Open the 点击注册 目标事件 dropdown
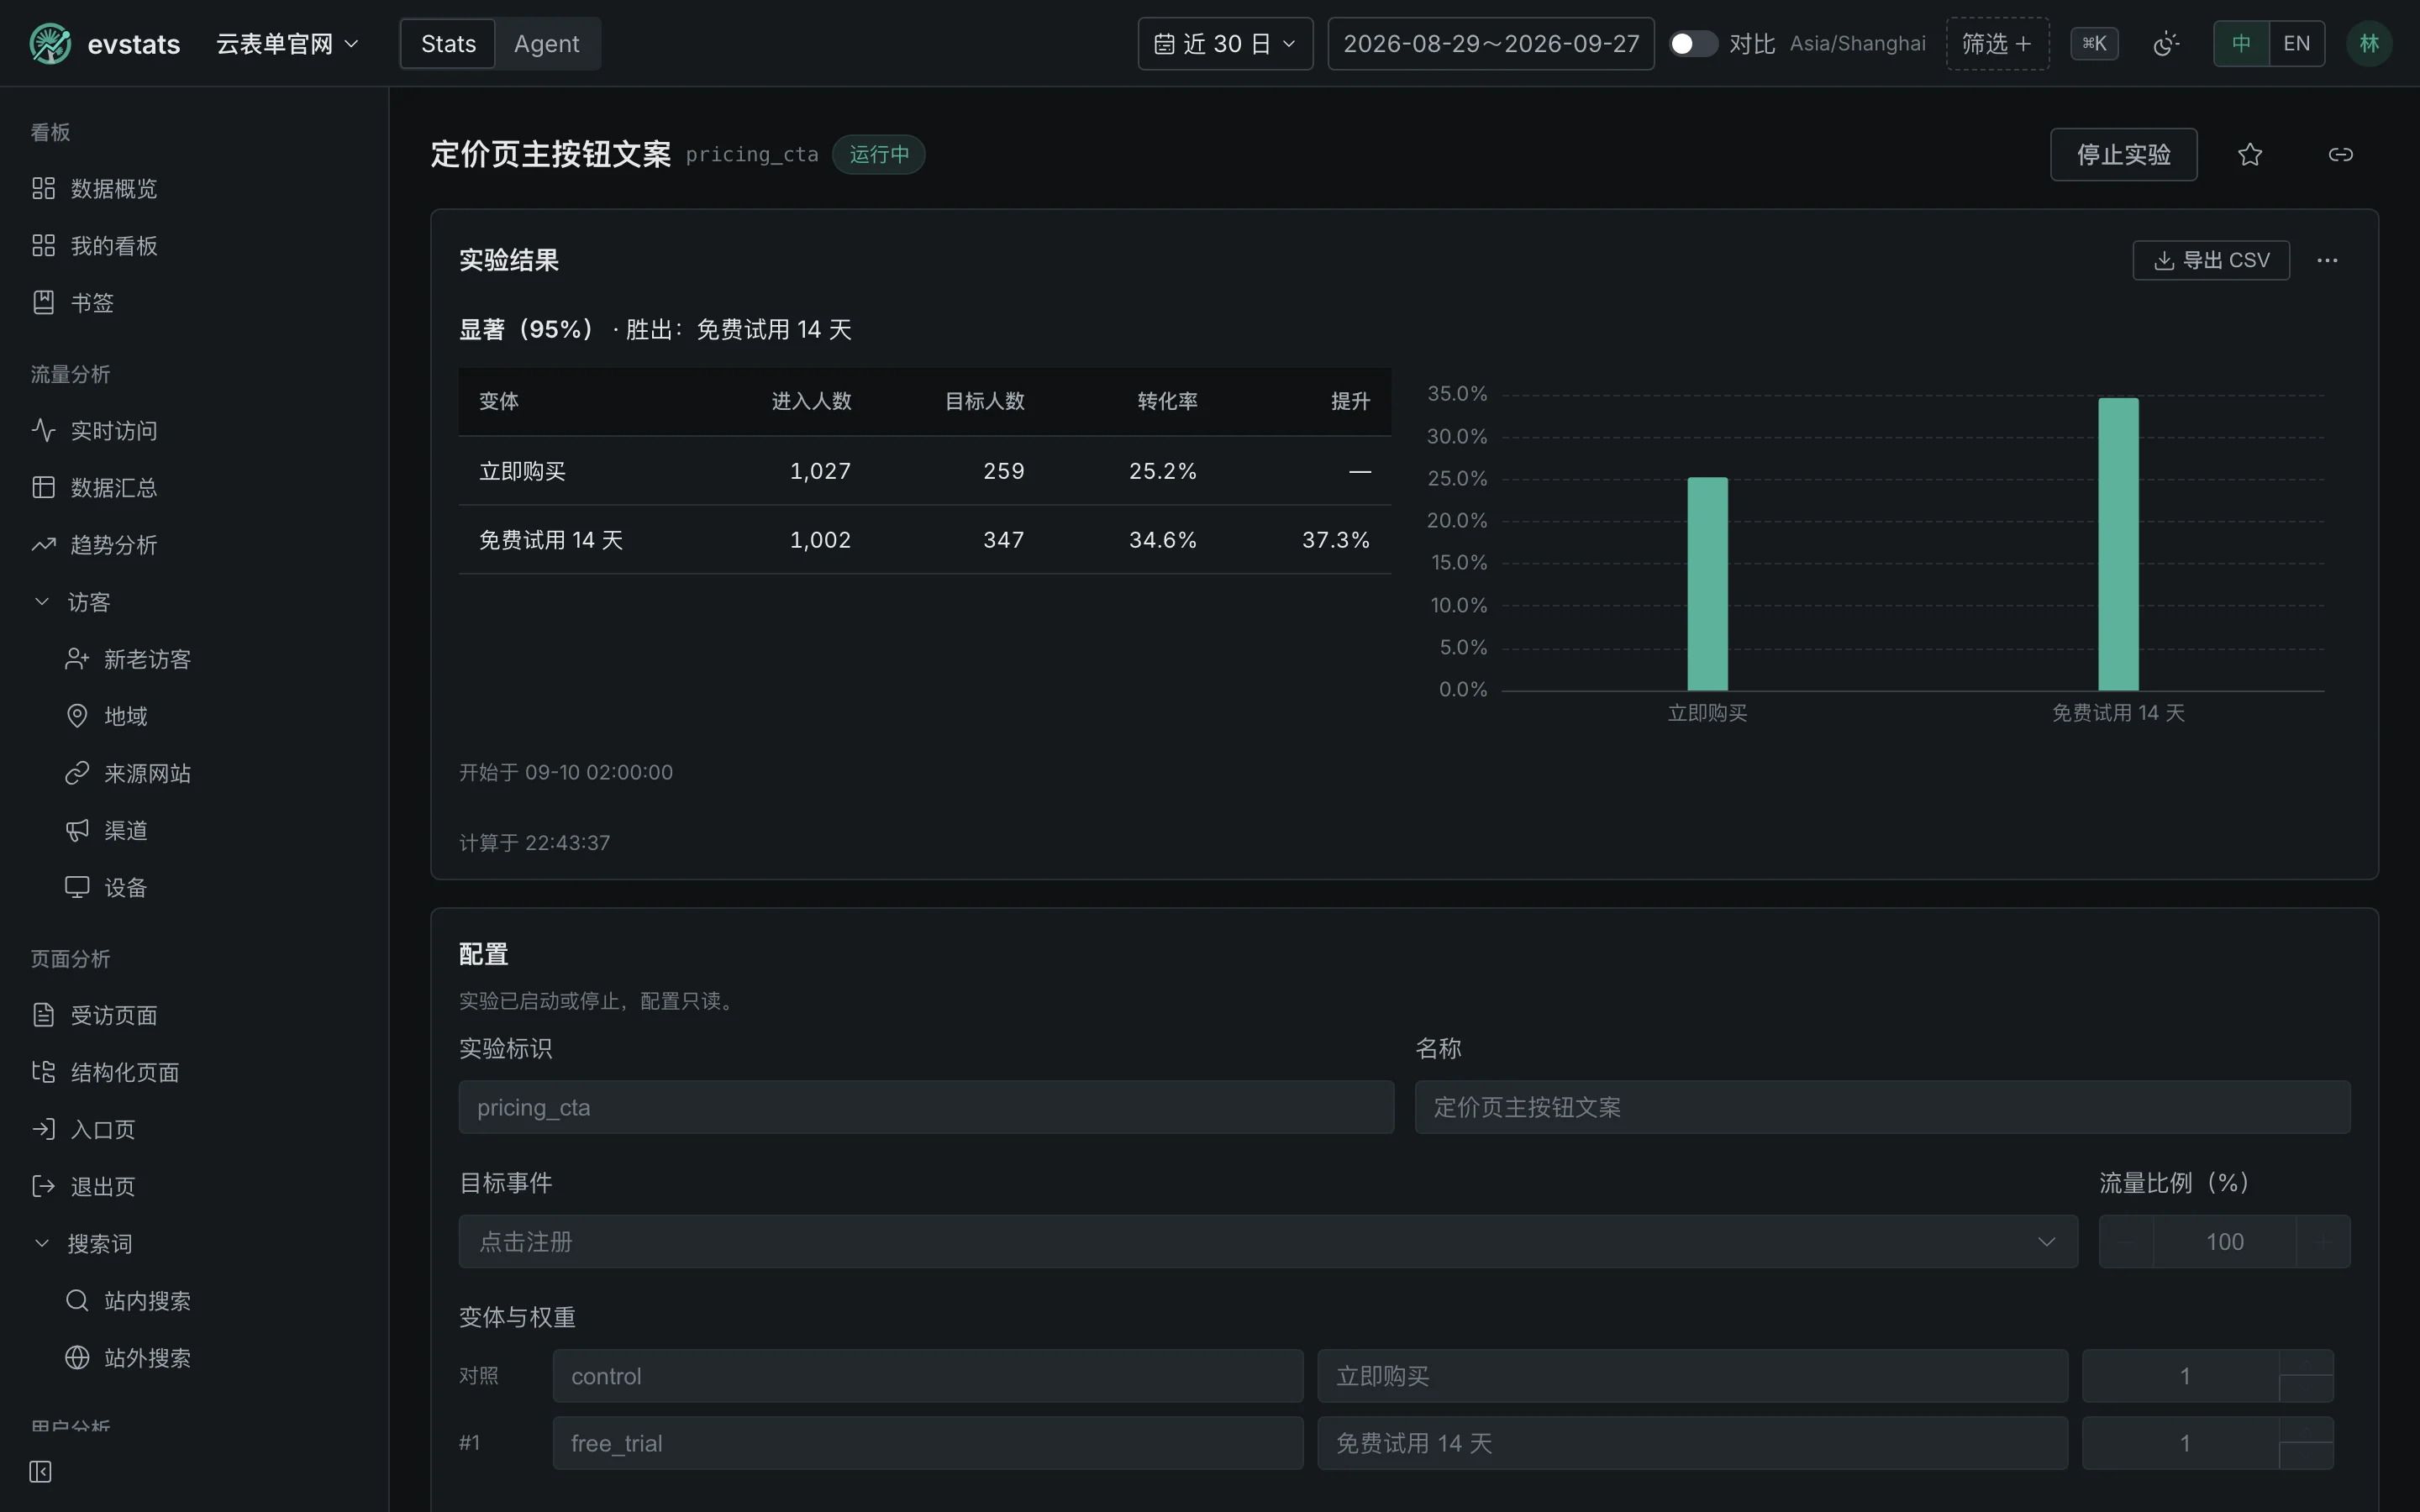The image size is (2420, 1512). point(1268,1241)
